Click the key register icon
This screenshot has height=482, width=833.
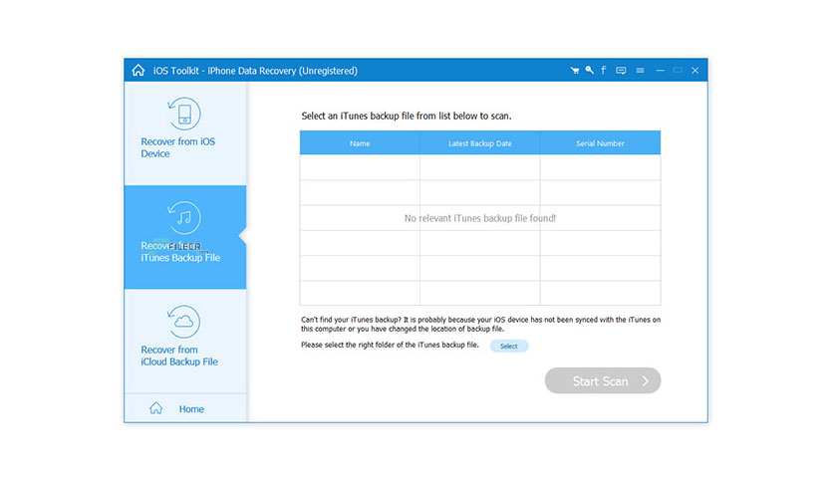(x=589, y=70)
